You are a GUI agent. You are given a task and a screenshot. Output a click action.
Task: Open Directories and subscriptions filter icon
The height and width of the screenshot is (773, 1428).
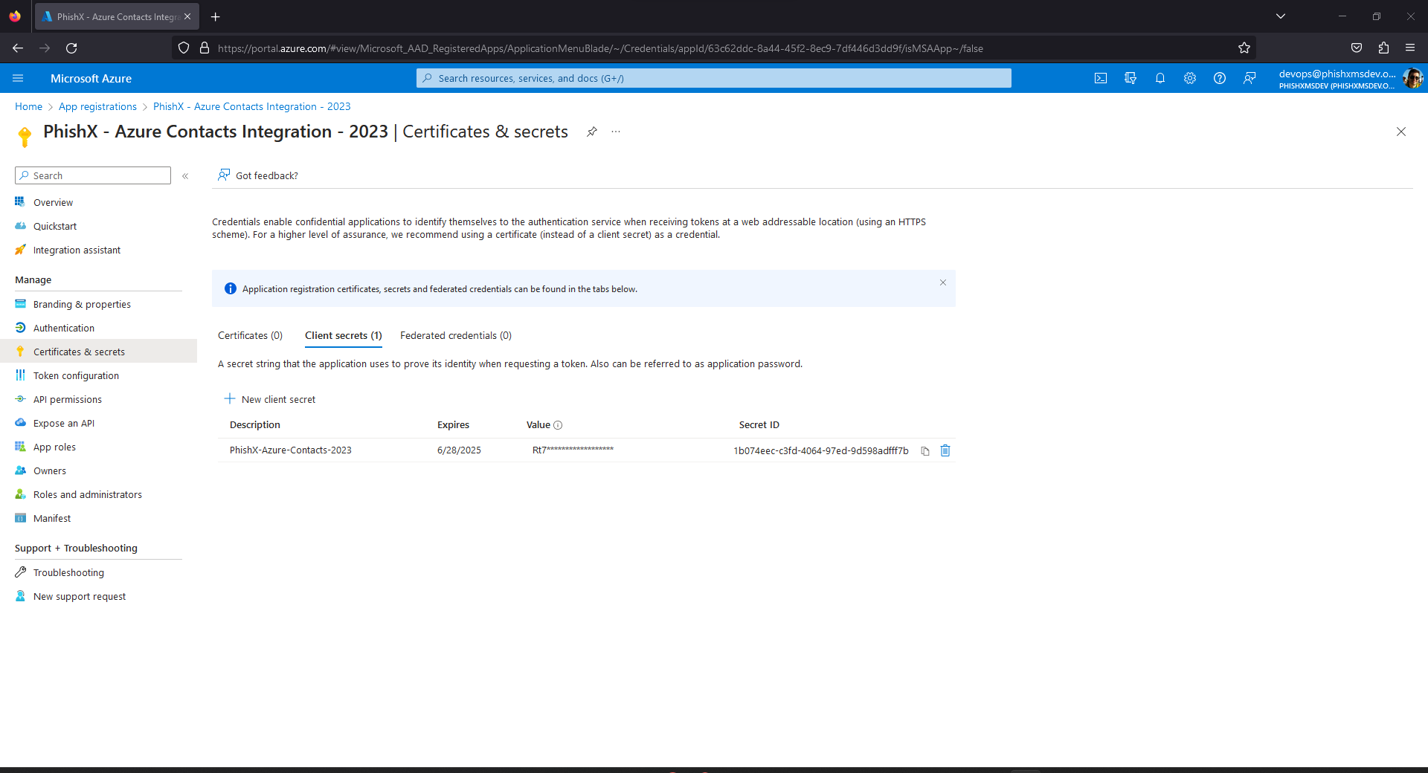pyautogui.click(x=1130, y=78)
